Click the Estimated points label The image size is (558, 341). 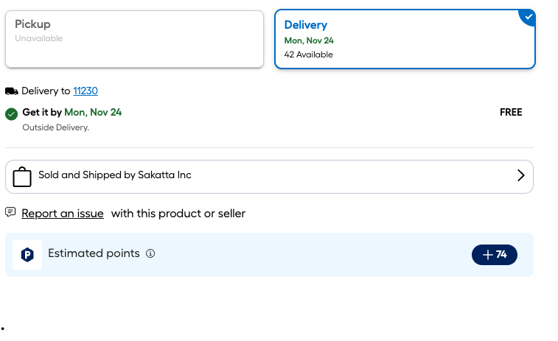click(x=94, y=253)
